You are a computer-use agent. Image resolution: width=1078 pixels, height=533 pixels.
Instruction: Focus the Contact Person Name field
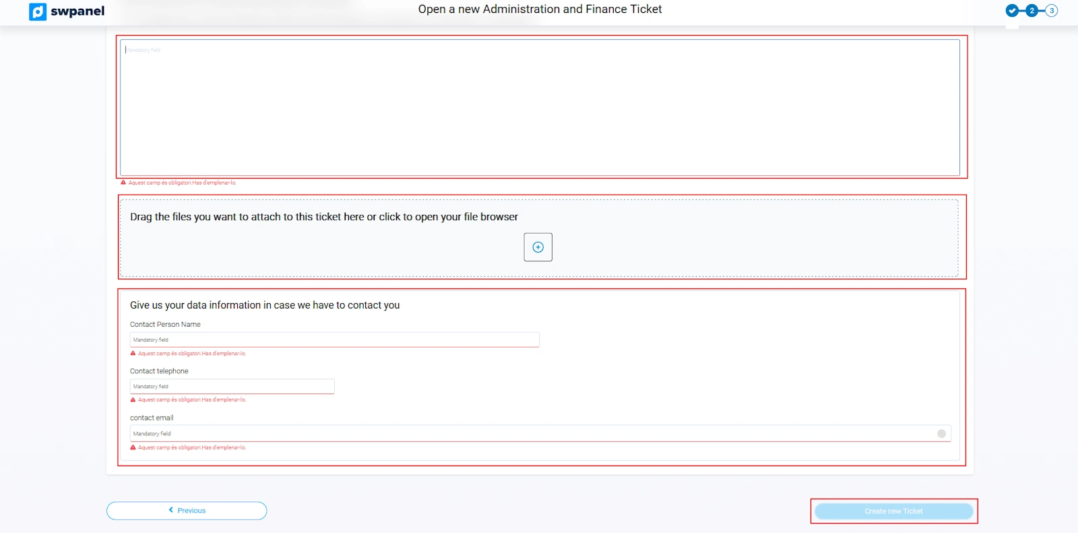(334, 340)
